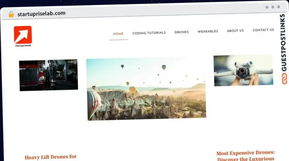The image size is (289, 161).
Task: Click the red arrow logo icon
Action: click(x=23, y=35)
